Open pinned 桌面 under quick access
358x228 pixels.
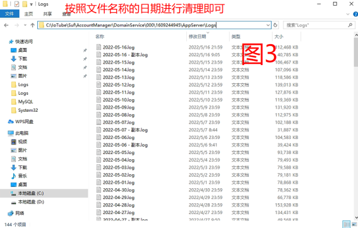pyautogui.click(x=22, y=50)
